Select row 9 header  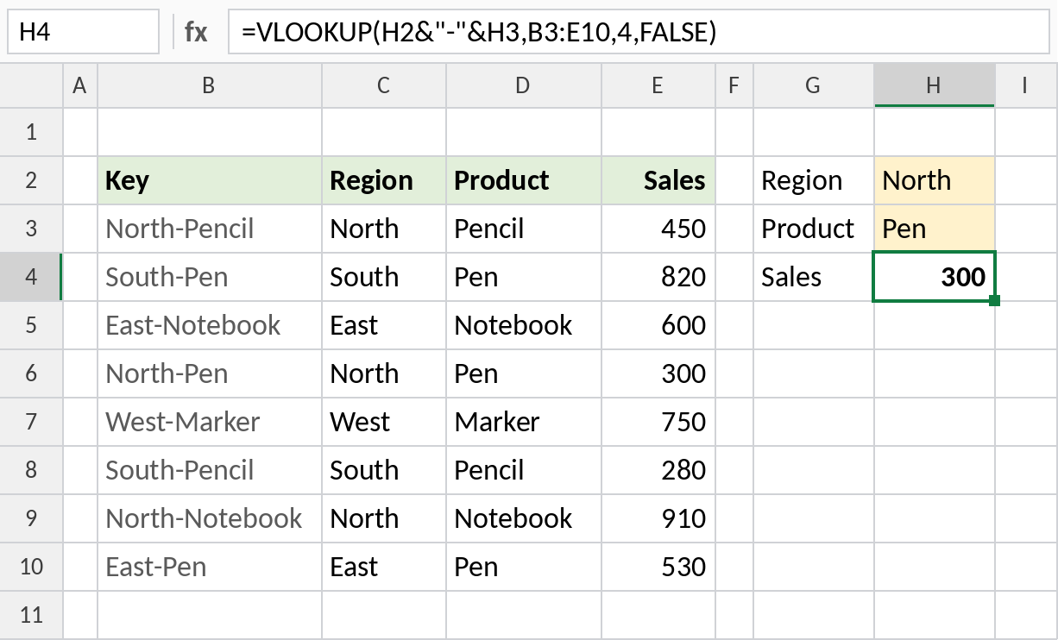tap(31, 518)
